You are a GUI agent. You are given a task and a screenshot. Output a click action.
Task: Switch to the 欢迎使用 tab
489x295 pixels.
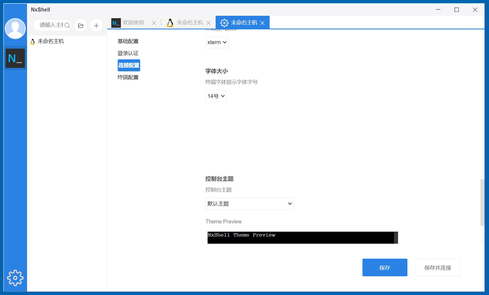133,22
